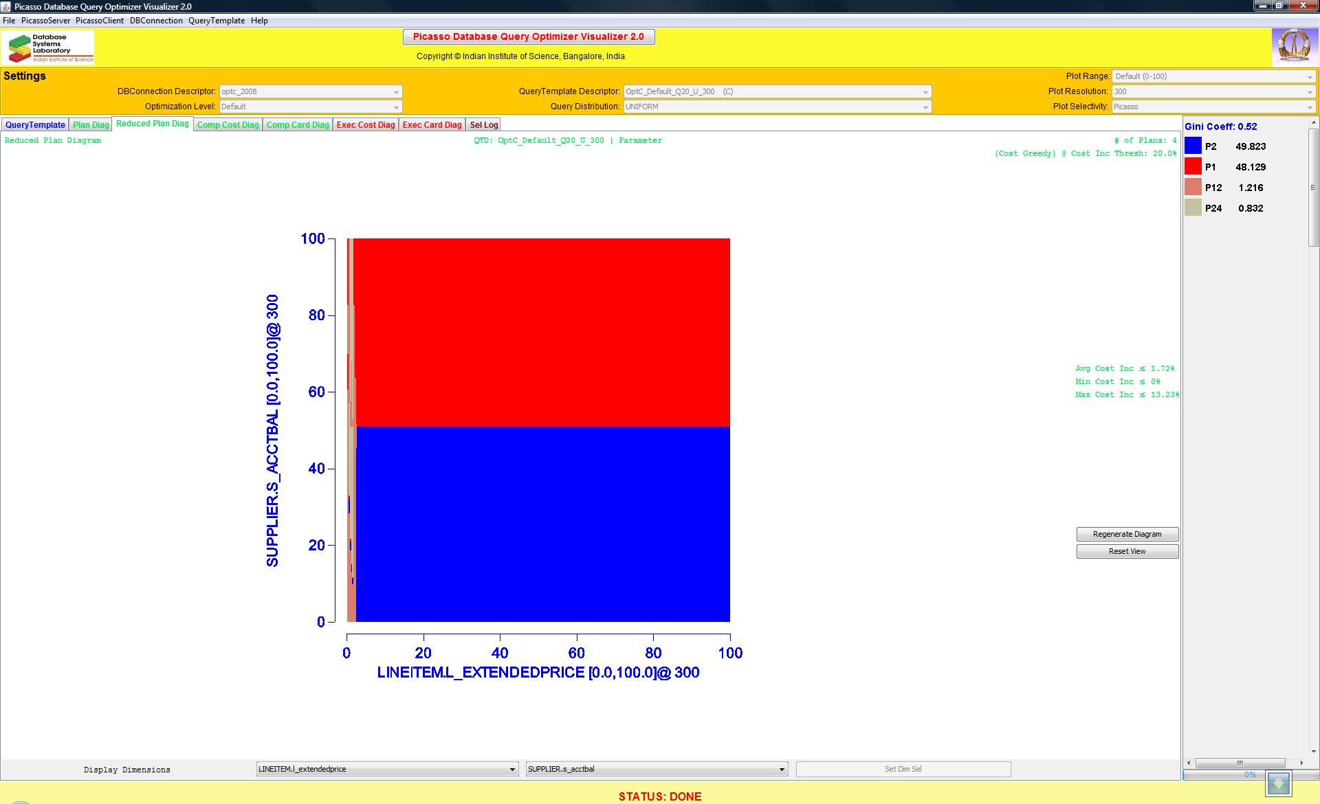Open the DBConnection Descriptor dropdown
Viewport: 1320px width, 804px height.
click(x=310, y=91)
